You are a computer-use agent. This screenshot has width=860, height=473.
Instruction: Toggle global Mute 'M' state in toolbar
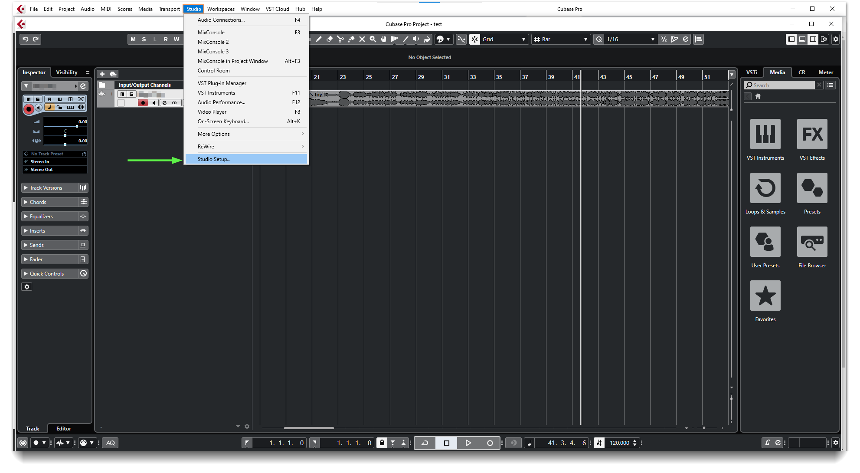(x=133, y=39)
